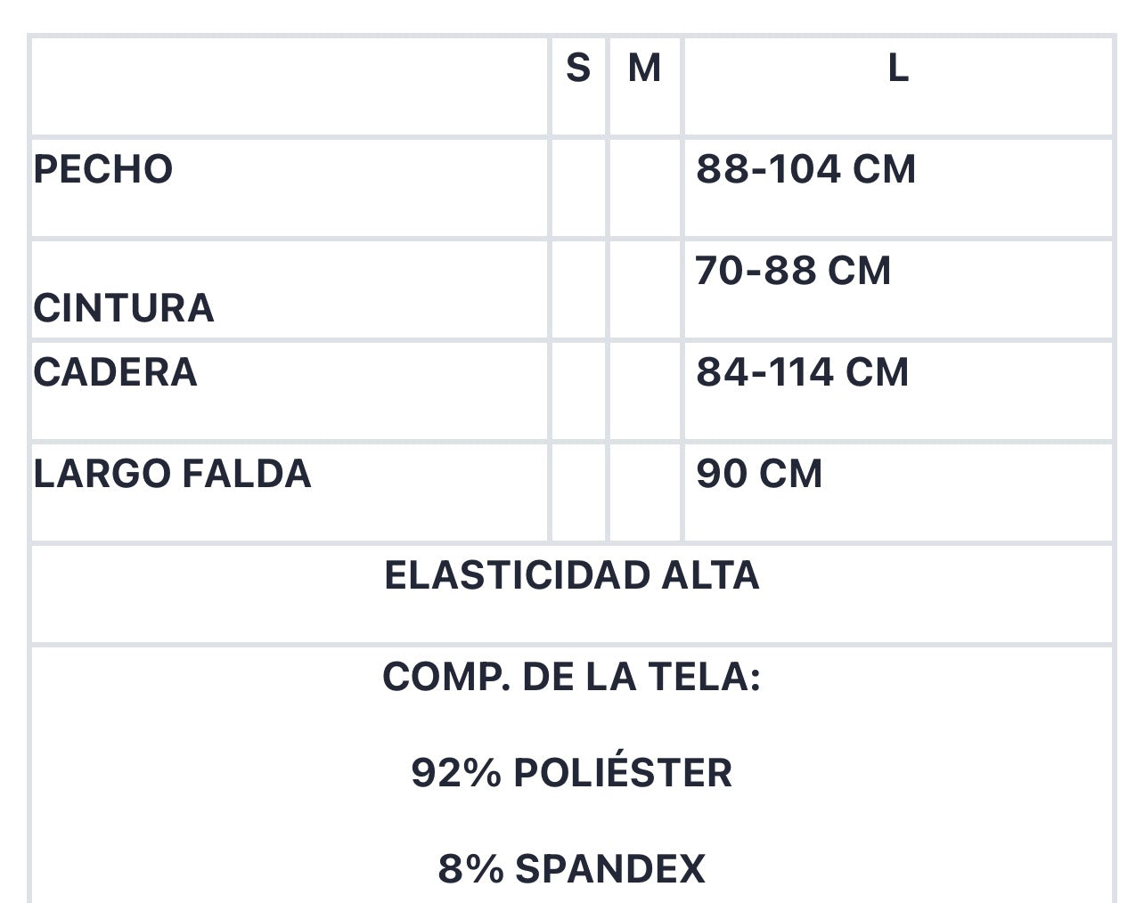Viewport: 1144px width, 903px height.
Task: Click the S size column header
Action: pos(578,68)
